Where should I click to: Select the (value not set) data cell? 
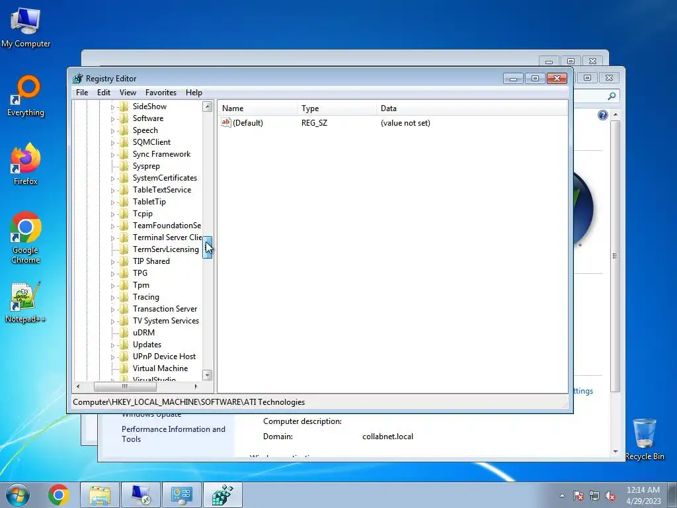(405, 123)
